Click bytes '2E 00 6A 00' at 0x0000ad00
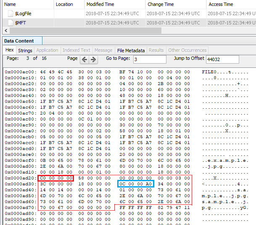This screenshot has height=225, width=256. [56, 166]
